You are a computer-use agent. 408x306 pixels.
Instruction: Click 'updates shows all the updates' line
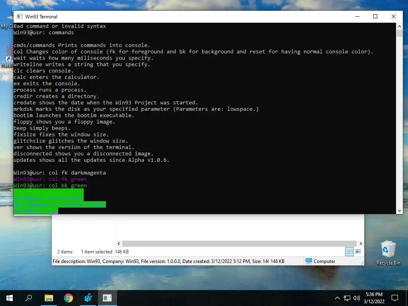coord(91,160)
